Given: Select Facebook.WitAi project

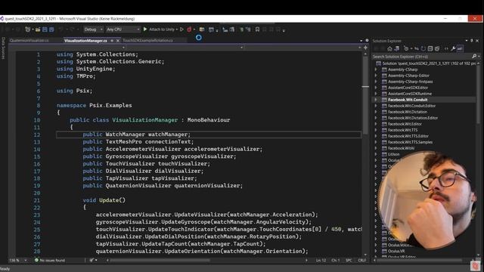Looking at the screenshot, I should tap(401, 148).
